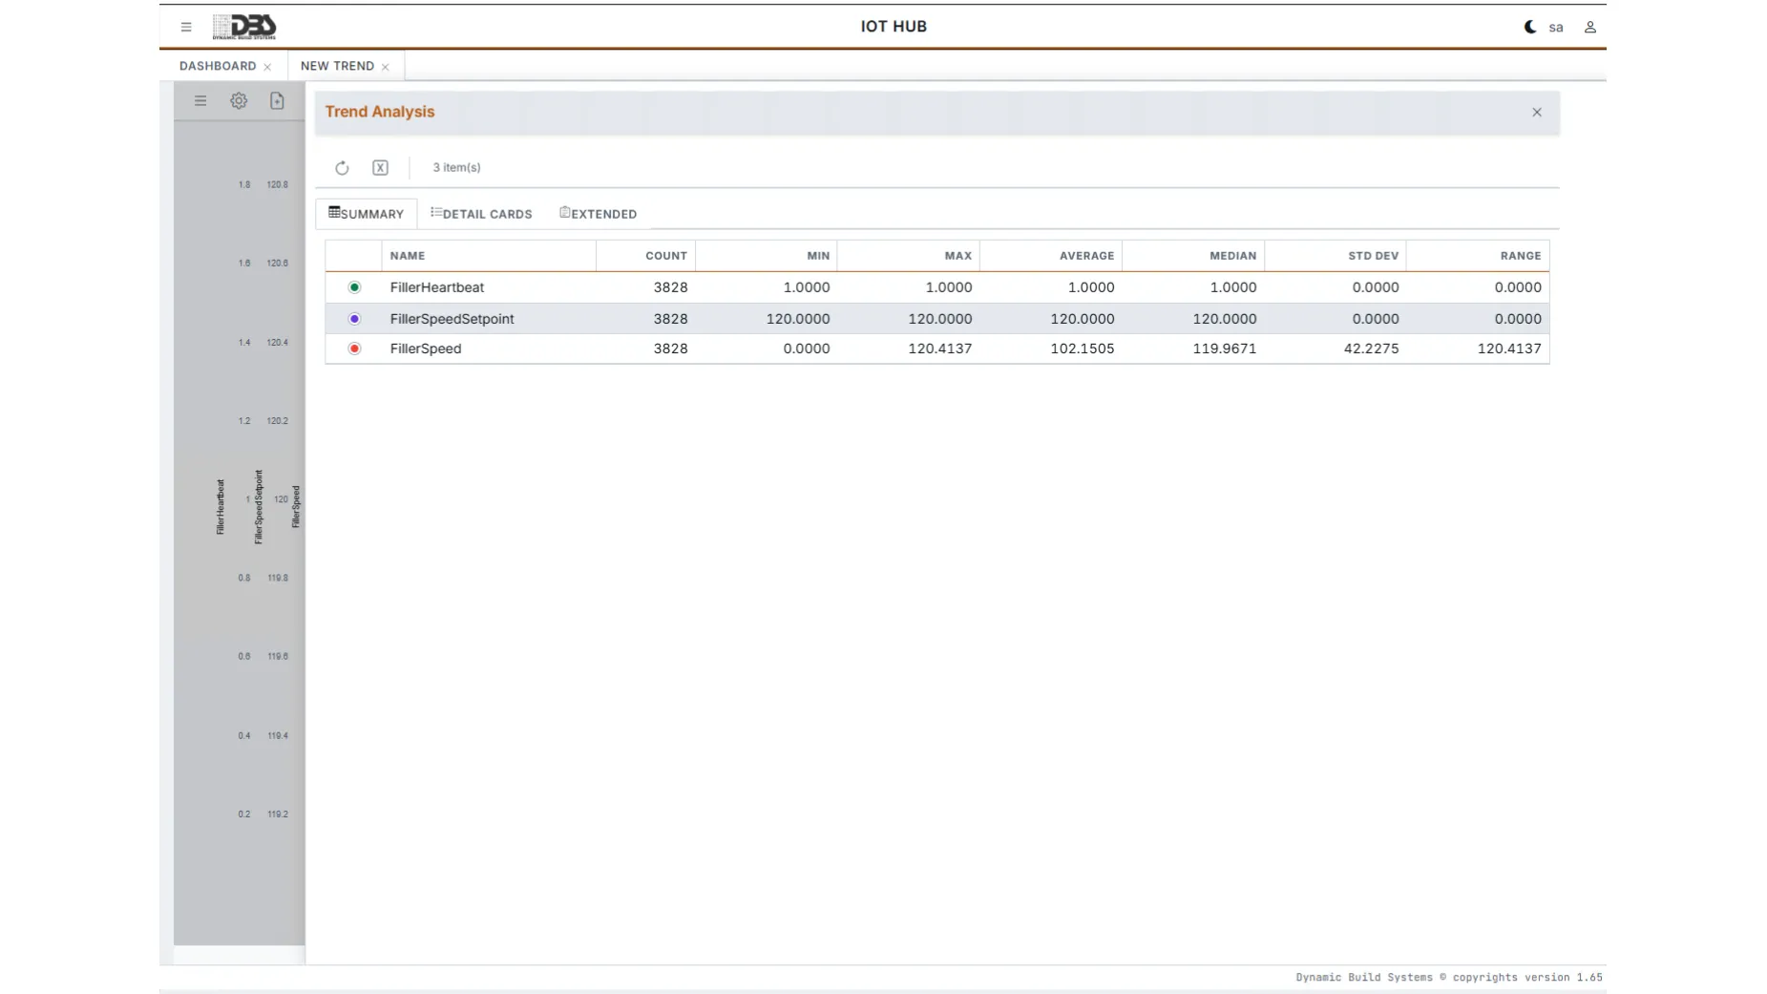Open the trend panel list menu icon

200,100
